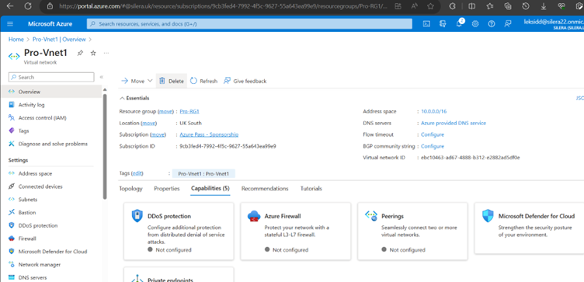Collapse the Essentials section
Viewport: 584px width, 282px height.
(x=134, y=99)
